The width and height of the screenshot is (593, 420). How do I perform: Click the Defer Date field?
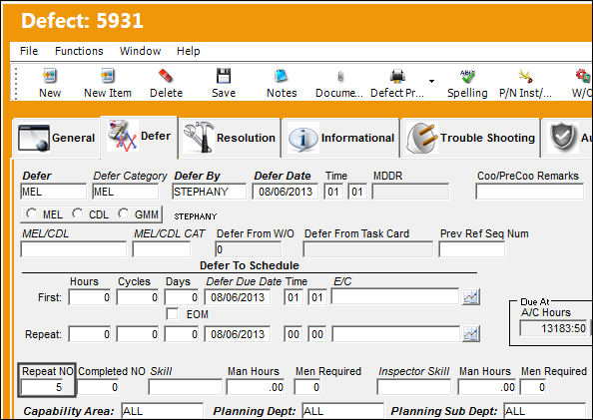286,192
